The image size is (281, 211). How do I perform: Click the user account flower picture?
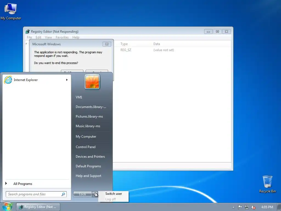point(92,82)
